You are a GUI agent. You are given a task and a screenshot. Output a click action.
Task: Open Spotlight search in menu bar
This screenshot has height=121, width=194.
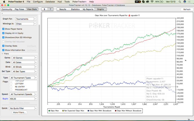180,2
